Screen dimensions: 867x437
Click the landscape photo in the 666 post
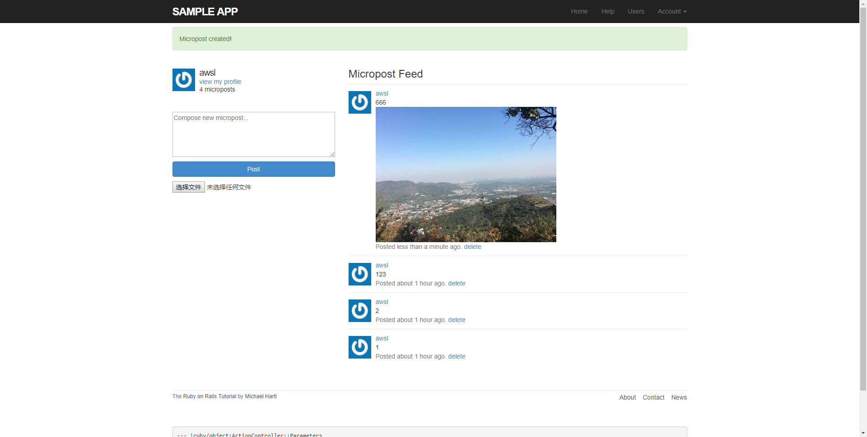(x=466, y=175)
